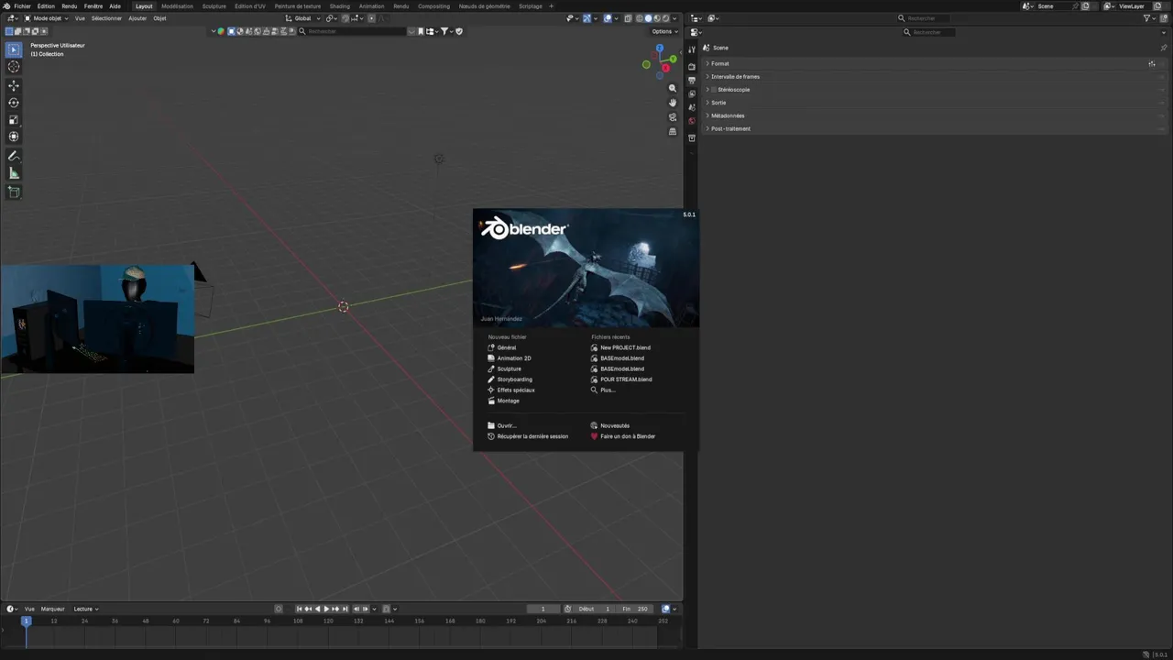This screenshot has width=1173, height=660.
Task: Click the pan view hand gizmo
Action: tap(673, 103)
